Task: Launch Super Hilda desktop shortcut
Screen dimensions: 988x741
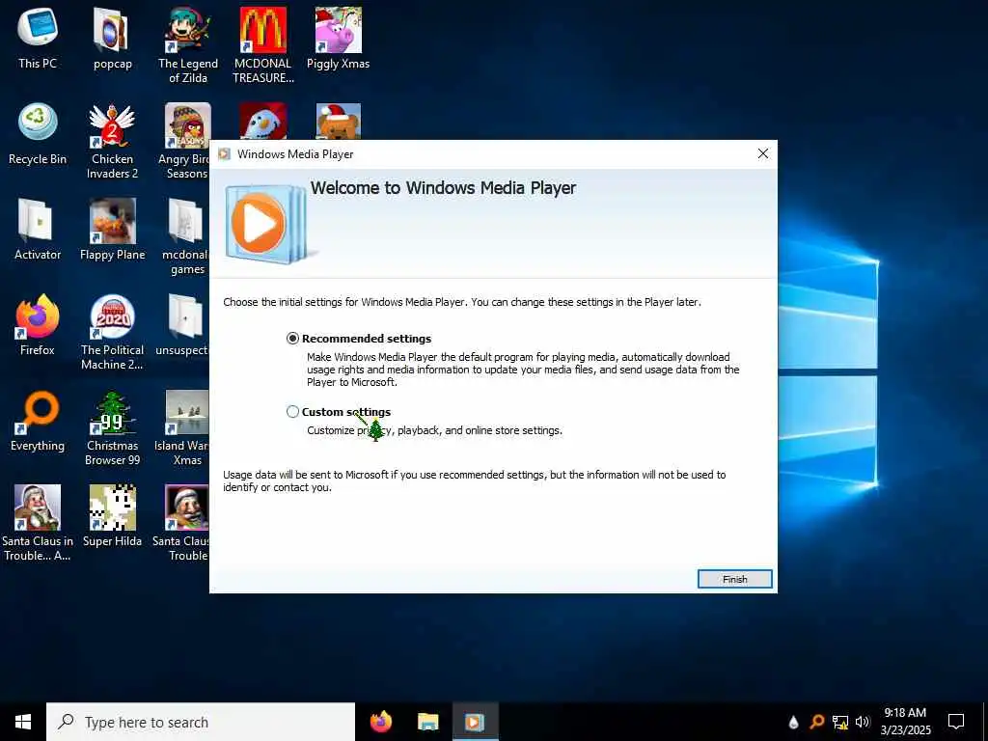Action: (112, 515)
